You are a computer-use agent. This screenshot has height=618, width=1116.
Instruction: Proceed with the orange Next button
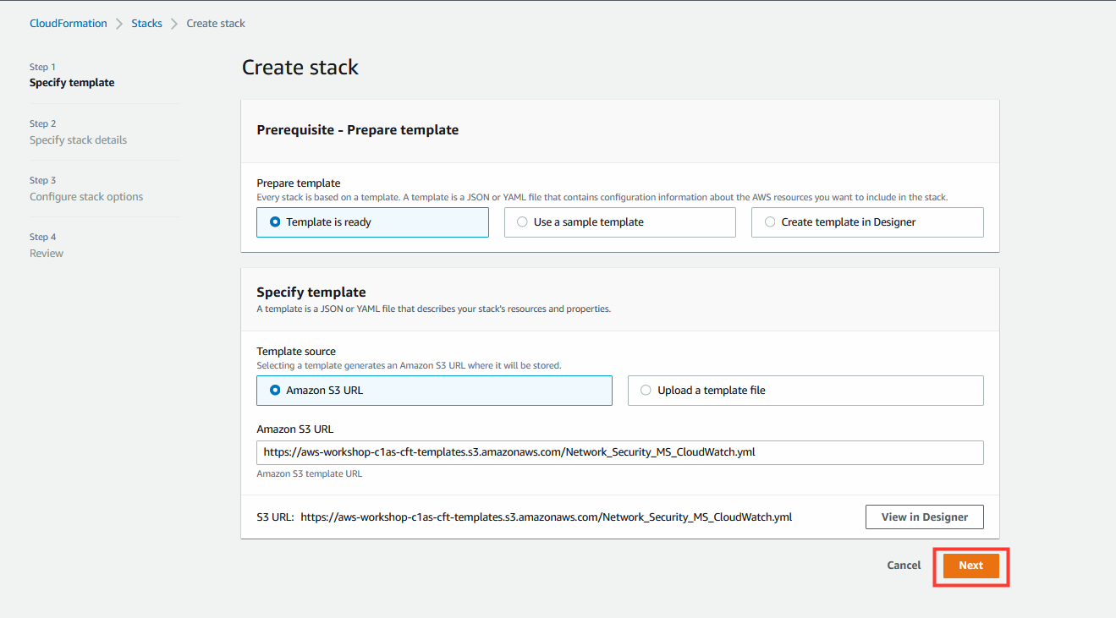pos(971,566)
